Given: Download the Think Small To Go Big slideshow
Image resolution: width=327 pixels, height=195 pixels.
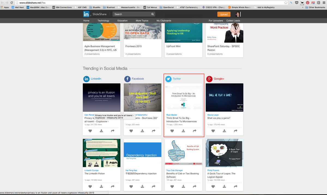Looking at the screenshot, I should pos(183,131).
